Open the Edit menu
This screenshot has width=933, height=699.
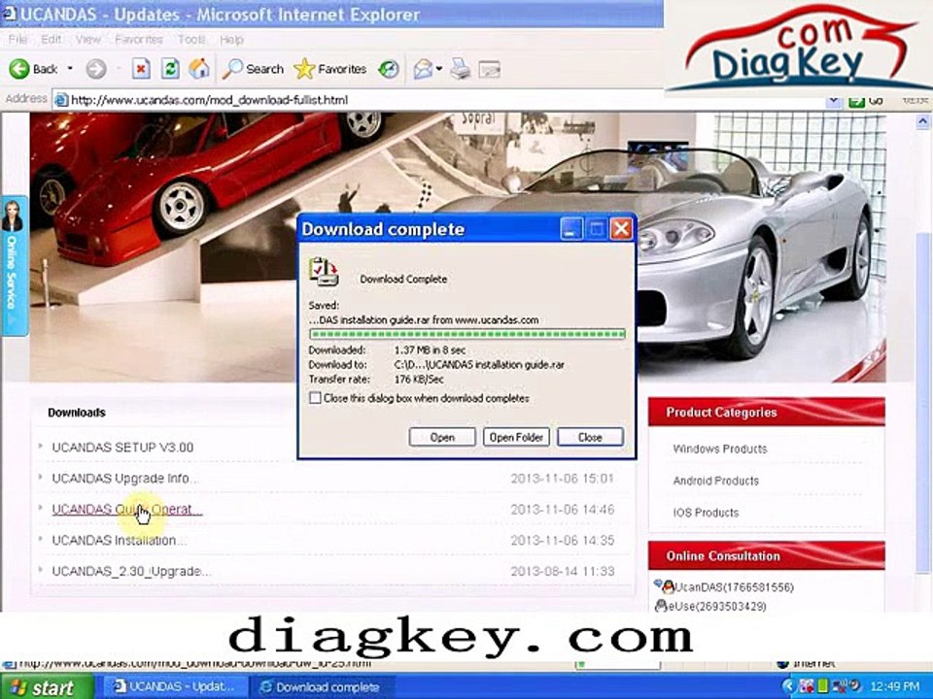tap(52, 39)
